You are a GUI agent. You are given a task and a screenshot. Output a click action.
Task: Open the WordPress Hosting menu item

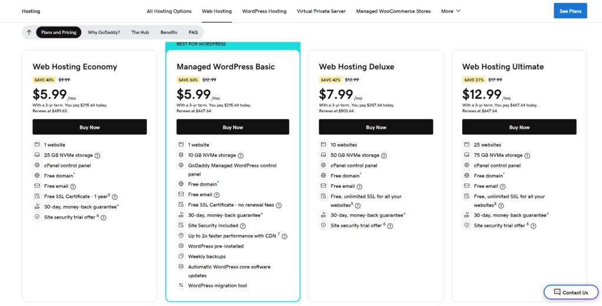tap(264, 11)
